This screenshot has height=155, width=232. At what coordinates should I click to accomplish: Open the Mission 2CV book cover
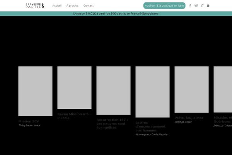(35, 91)
